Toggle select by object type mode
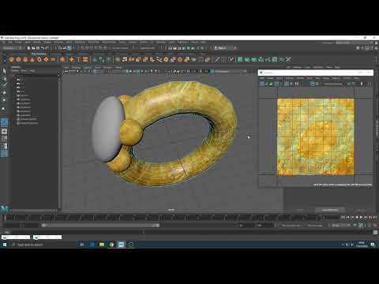 point(65,48)
